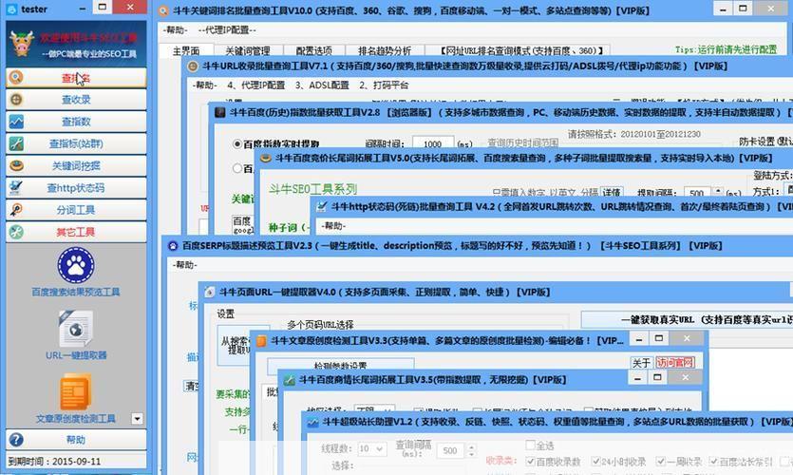Click the question mark help icon

tap(16, 440)
